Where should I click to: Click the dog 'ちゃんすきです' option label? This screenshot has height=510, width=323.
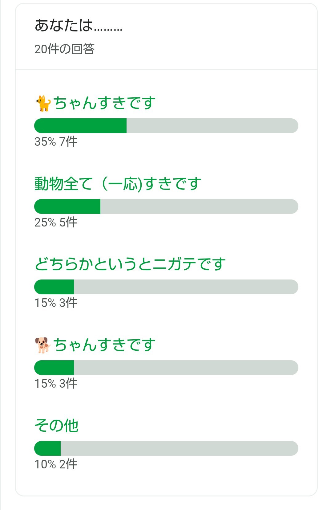click(x=104, y=345)
